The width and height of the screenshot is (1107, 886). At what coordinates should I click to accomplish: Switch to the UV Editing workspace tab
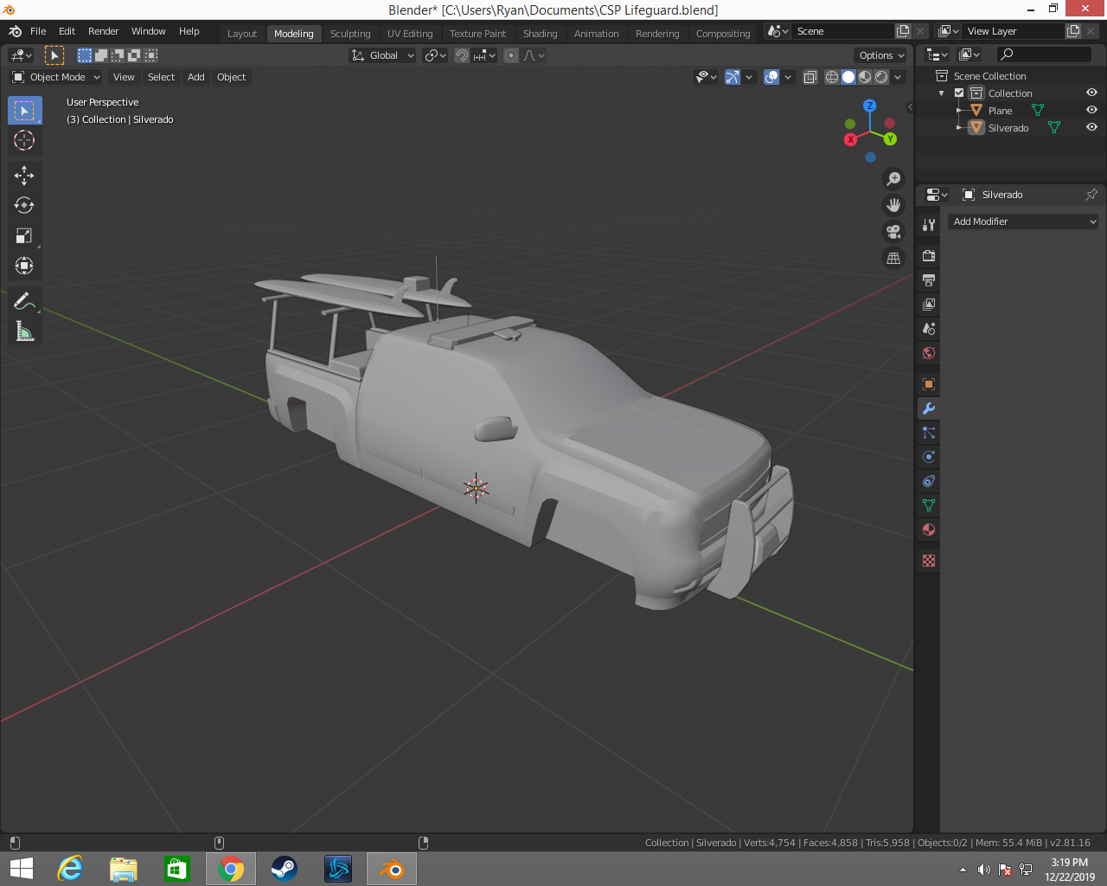410,34
